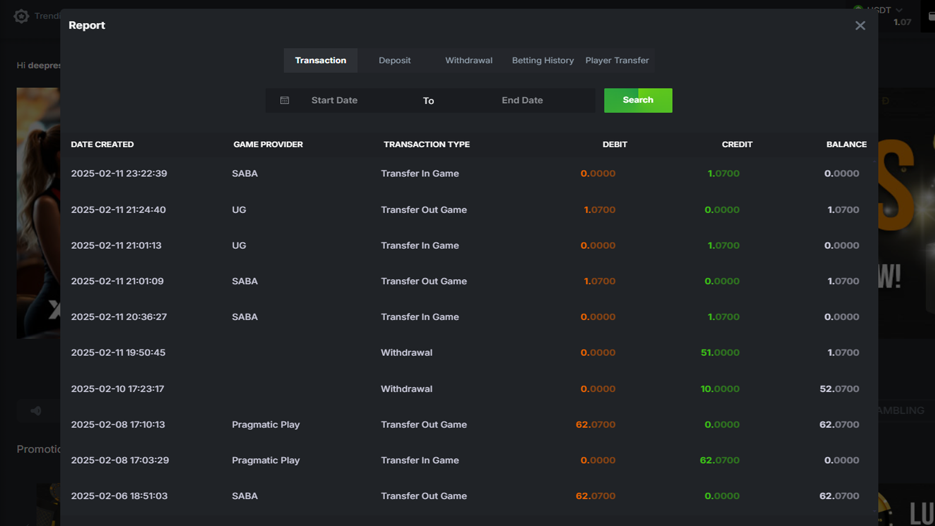Screen dimensions: 935x526
Task: Click the announcement speaker icon
Action: pos(36,411)
